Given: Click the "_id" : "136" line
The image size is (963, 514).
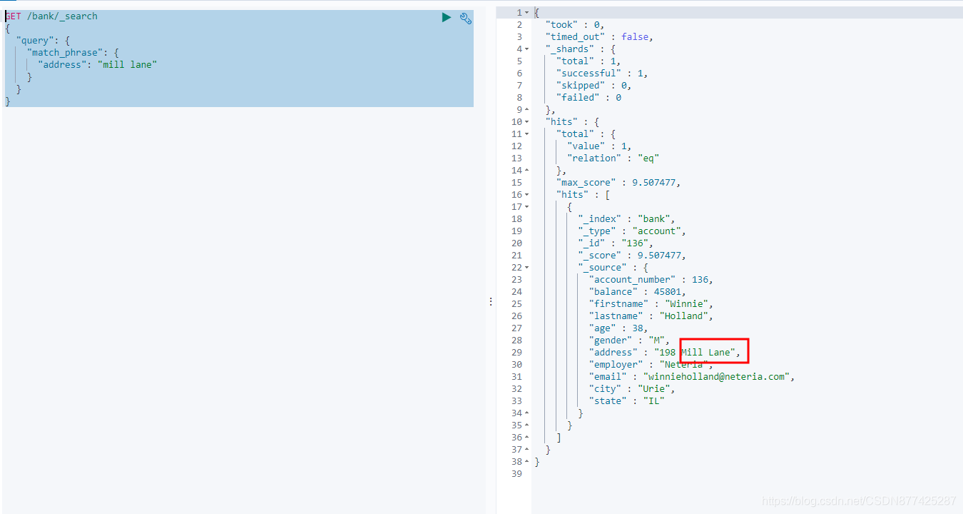Looking at the screenshot, I should (x=616, y=243).
